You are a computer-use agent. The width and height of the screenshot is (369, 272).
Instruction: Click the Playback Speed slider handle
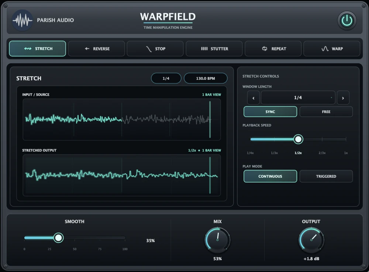click(298, 139)
